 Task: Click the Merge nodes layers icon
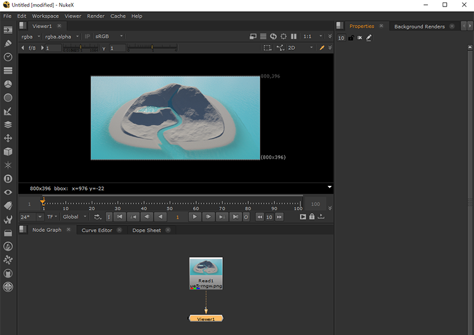click(x=8, y=124)
